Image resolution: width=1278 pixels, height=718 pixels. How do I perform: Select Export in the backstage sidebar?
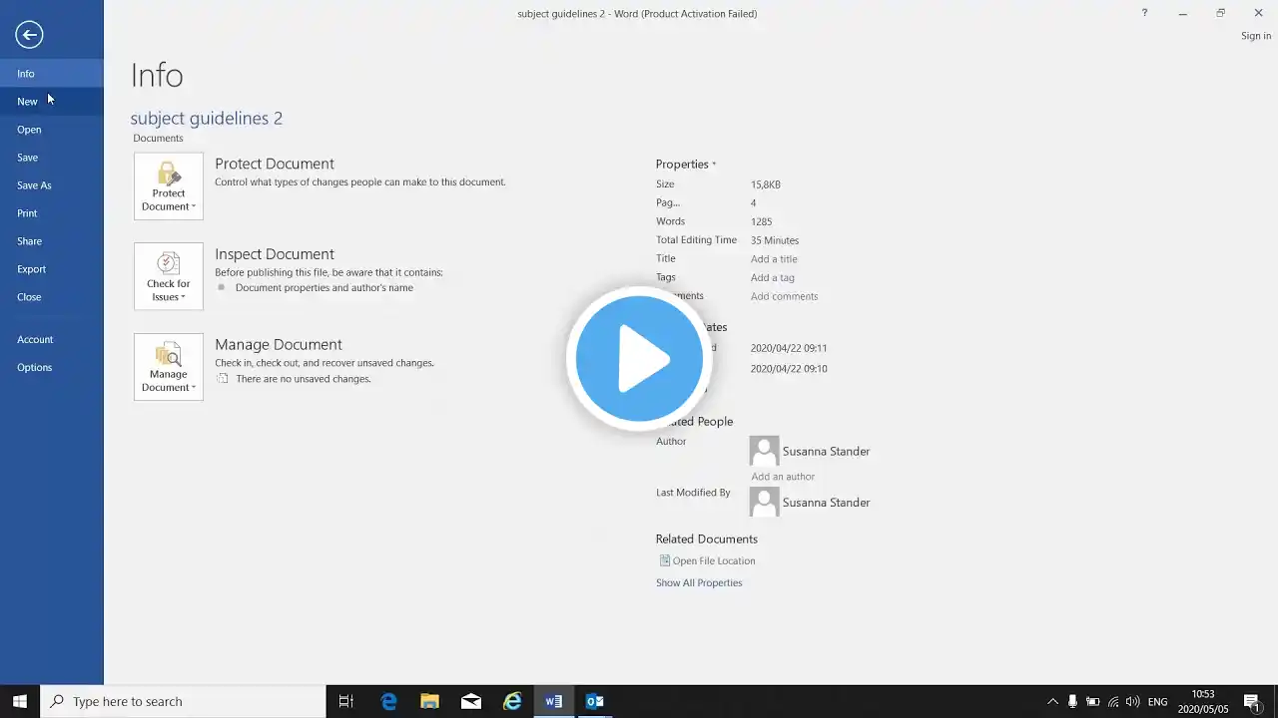click(52, 269)
